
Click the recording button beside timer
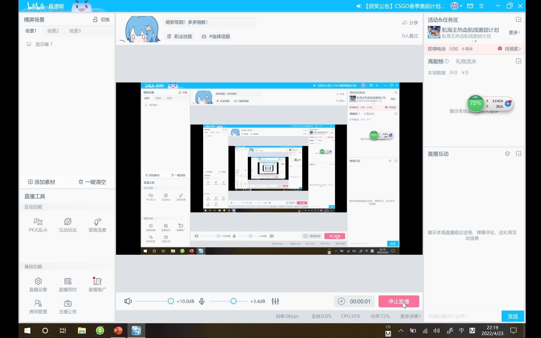(x=342, y=301)
